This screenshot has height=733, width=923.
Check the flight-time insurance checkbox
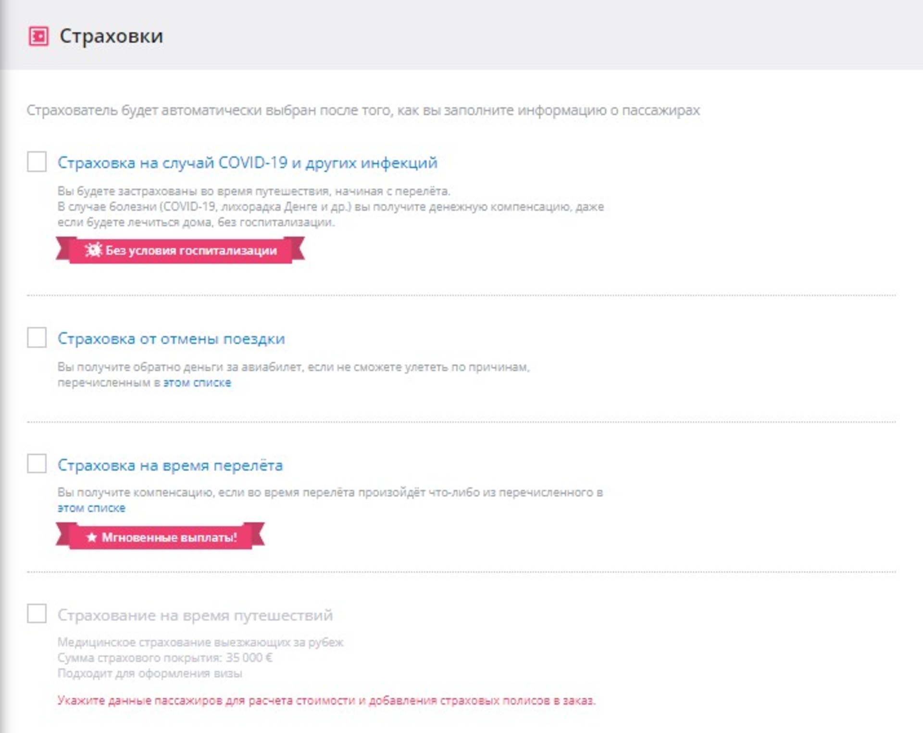(x=37, y=464)
